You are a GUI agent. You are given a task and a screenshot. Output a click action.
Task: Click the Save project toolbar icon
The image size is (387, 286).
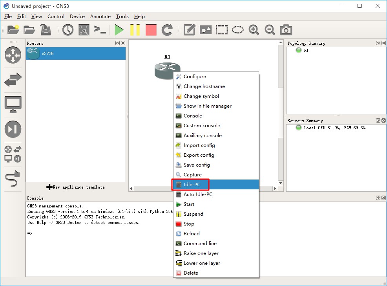(x=46, y=30)
